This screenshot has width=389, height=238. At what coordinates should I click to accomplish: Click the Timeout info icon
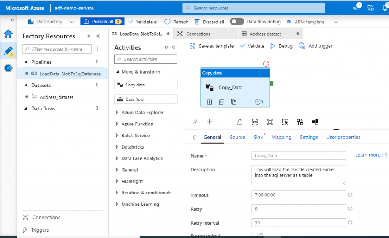coord(350,195)
